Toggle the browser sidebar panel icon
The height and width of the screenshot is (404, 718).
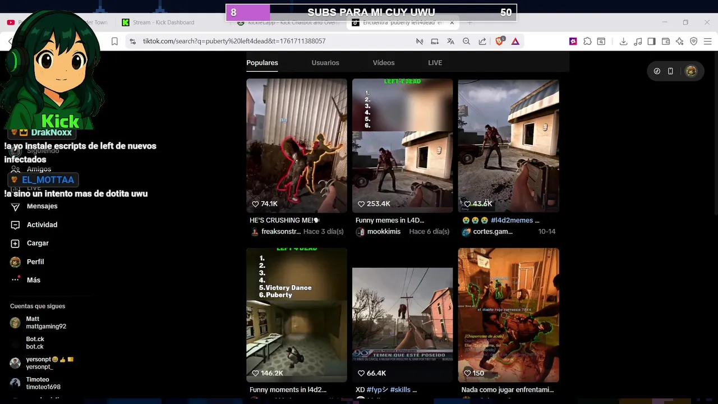(651, 41)
